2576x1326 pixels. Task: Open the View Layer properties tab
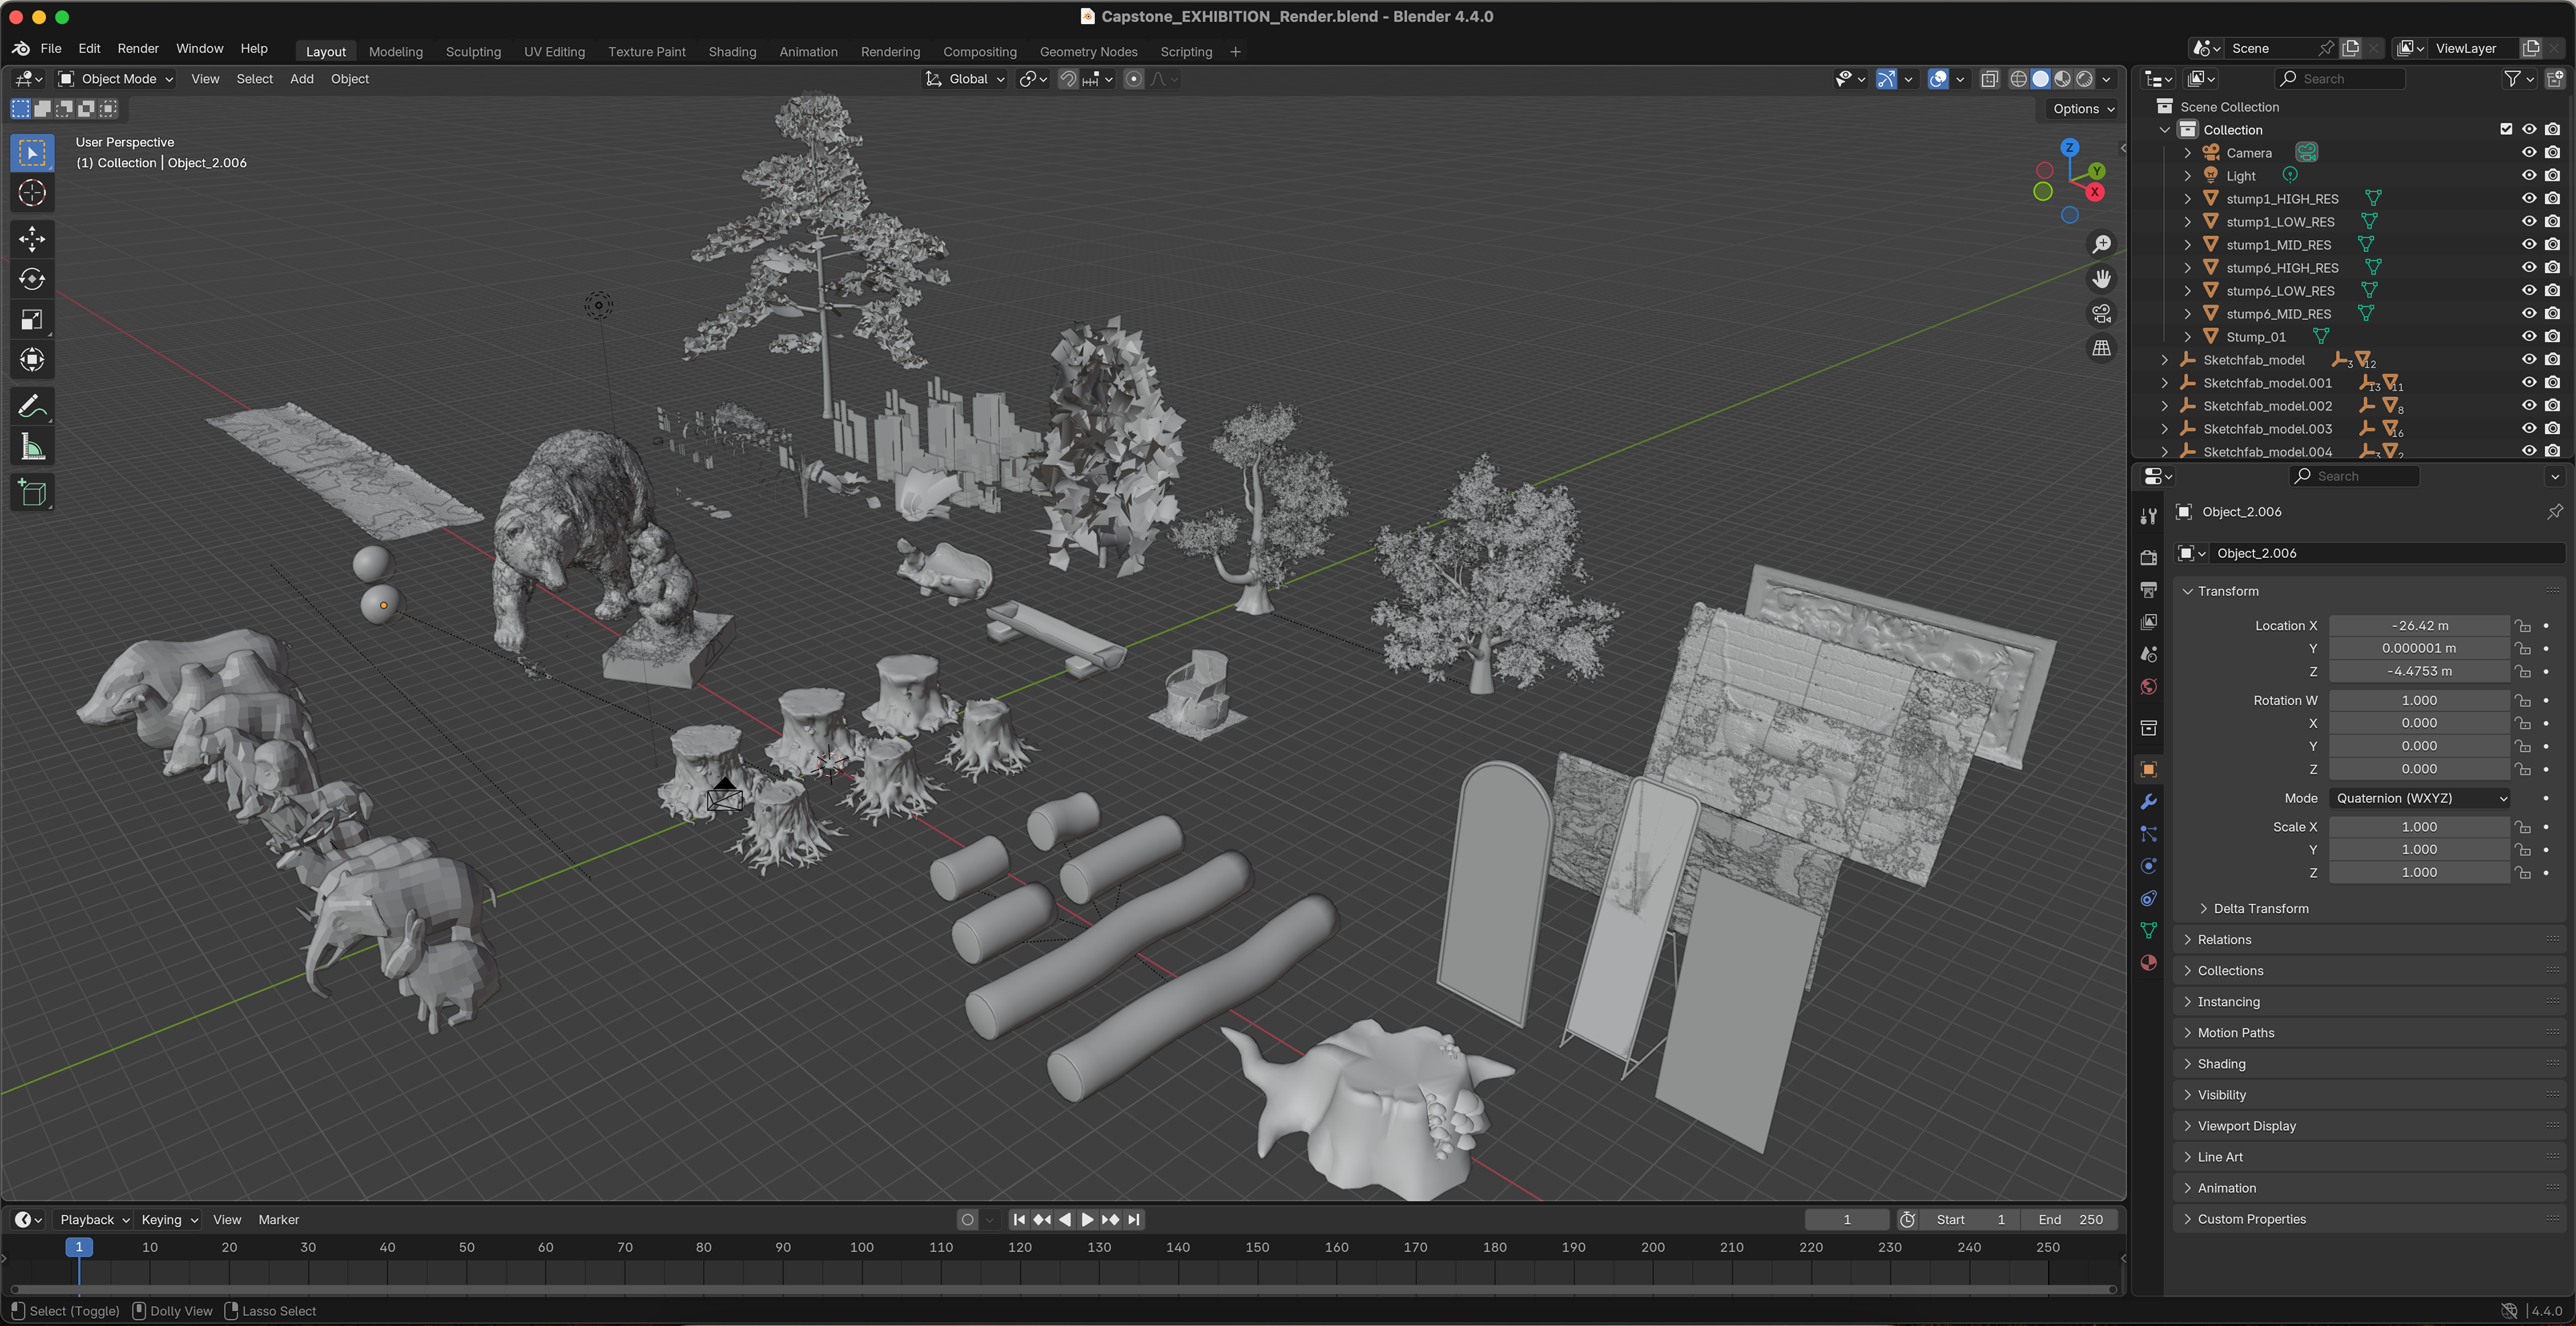click(x=2148, y=622)
